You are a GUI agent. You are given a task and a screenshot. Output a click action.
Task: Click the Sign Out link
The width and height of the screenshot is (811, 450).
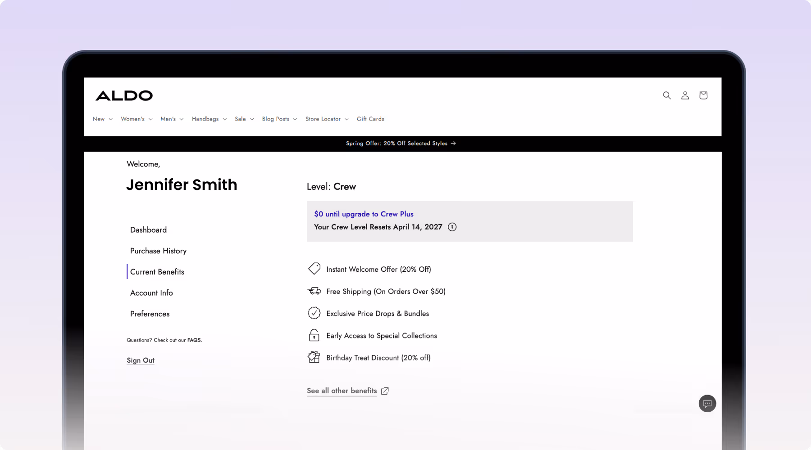(141, 360)
